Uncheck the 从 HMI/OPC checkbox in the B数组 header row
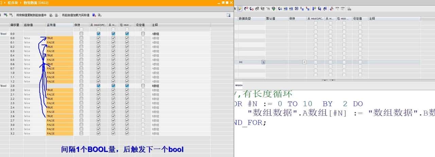Viewport: 435px width, 157px height. coord(98,86)
